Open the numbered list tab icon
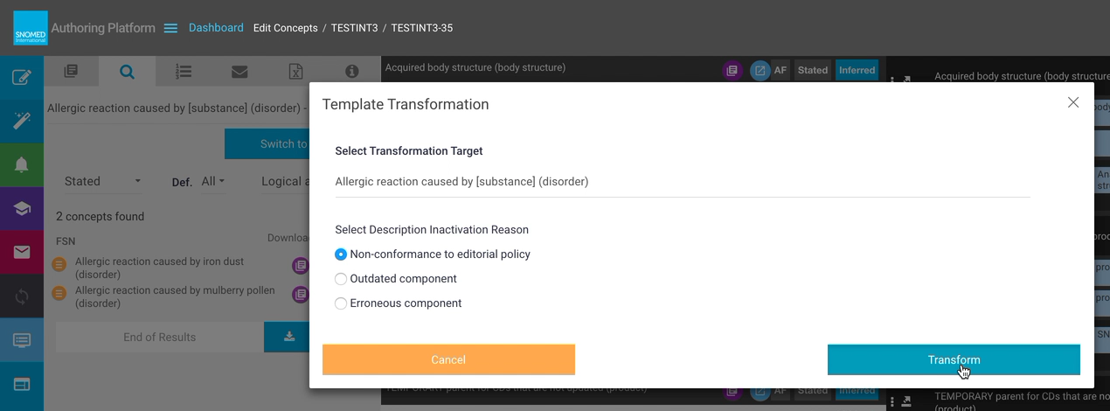1110x411 pixels. coord(184,72)
